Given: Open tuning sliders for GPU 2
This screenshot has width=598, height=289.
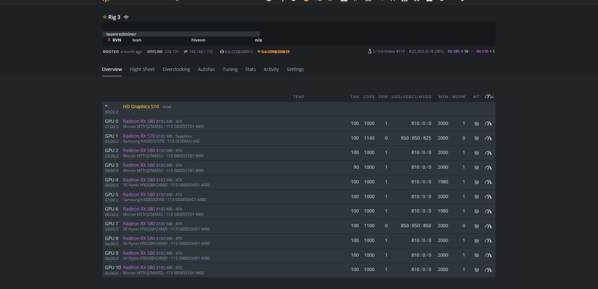Looking at the screenshot, I should click(x=477, y=153).
